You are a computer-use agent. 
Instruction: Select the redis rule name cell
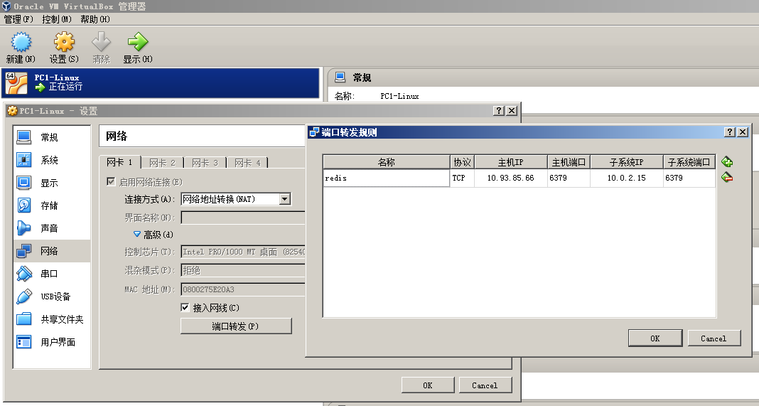[387, 178]
